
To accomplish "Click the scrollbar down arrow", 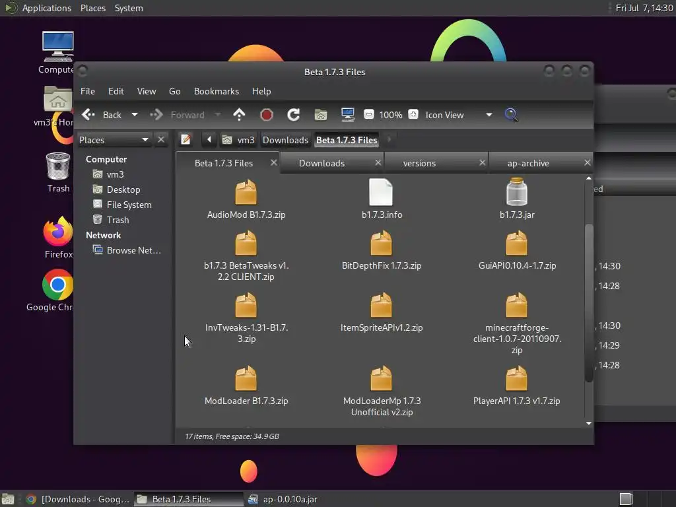I will (x=589, y=423).
